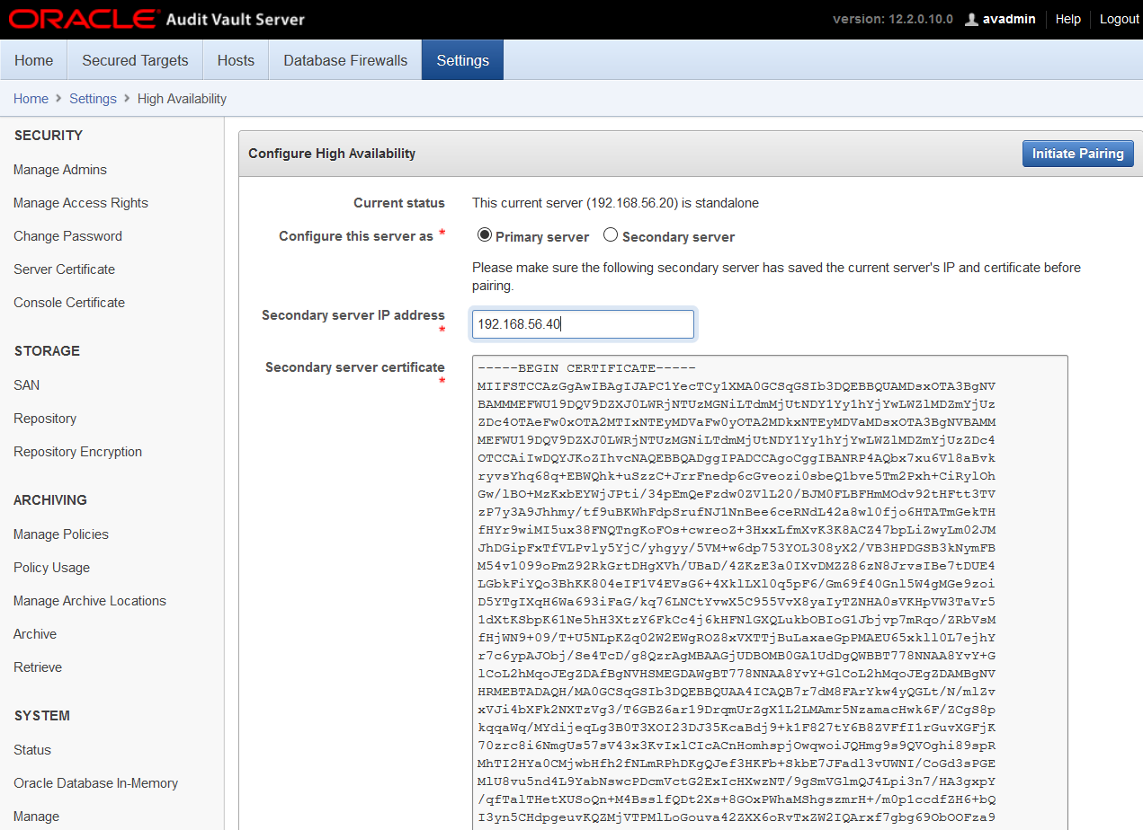Click the SECURITY section heading
Screen dimensions: 1143x830
coord(49,136)
